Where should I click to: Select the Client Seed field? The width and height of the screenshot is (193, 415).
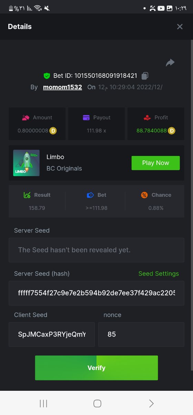[52, 334]
